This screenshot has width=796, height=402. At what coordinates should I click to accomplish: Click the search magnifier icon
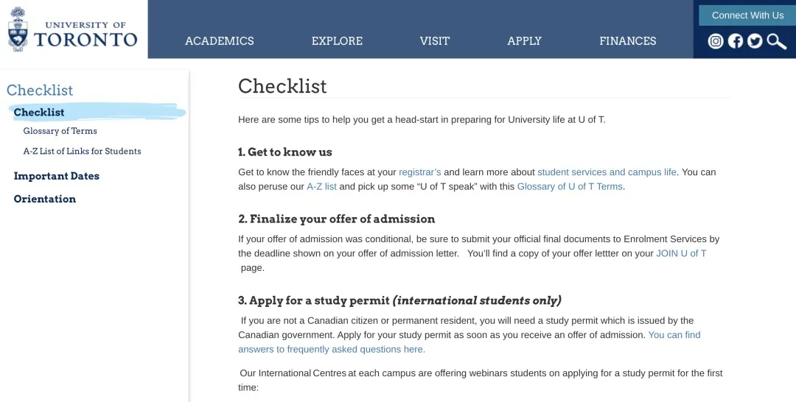(777, 41)
